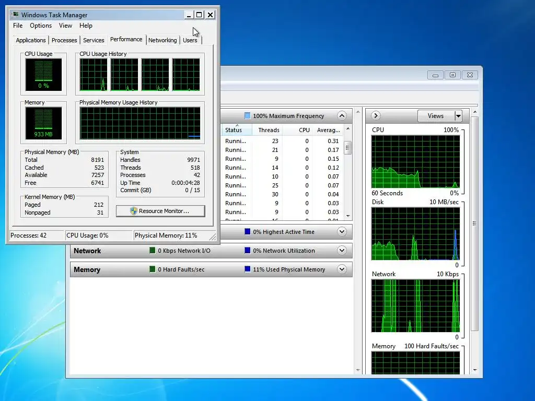Click the Average CPU value 0.15
The image size is (535, 401).
tap(333, 159)
